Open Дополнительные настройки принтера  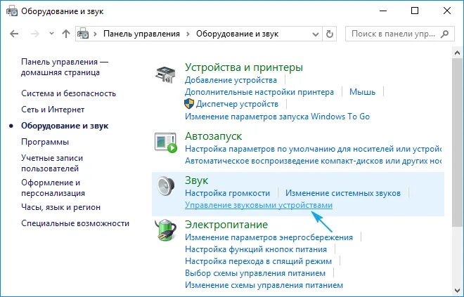(x=259, y=92)
